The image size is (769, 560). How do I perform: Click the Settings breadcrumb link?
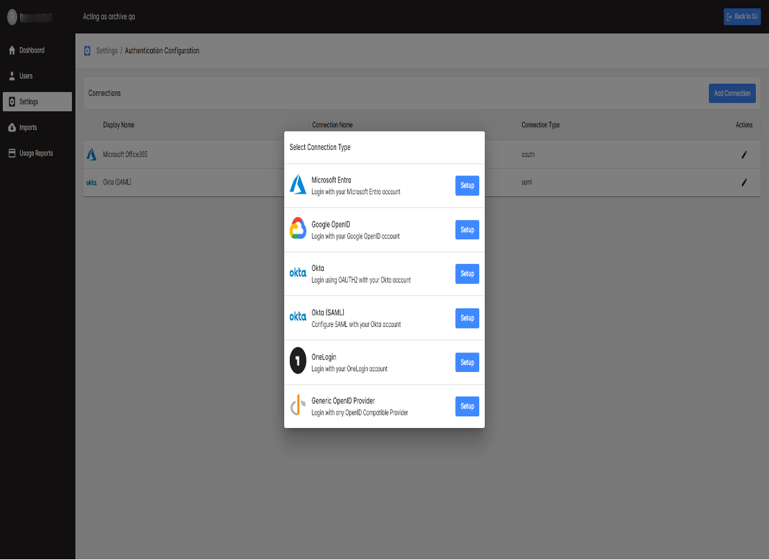click(x=106, y=50)
